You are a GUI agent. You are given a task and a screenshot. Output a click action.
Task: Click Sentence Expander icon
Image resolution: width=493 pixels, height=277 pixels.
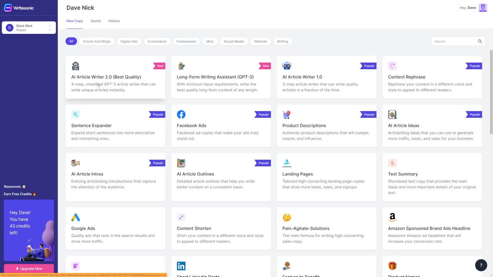pyautogui.click(x=75, y=114)
